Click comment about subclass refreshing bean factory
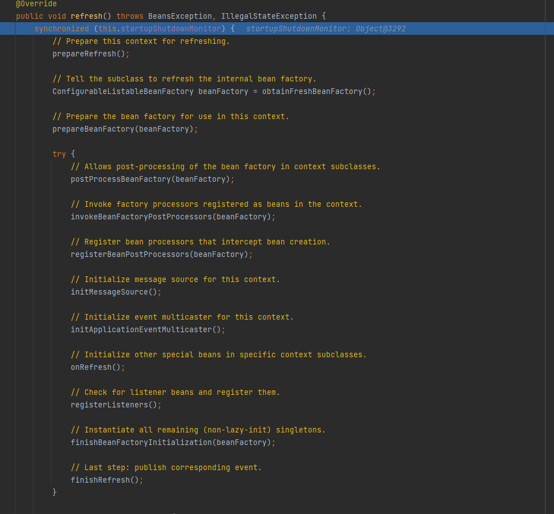 click(x=185, y=79)
